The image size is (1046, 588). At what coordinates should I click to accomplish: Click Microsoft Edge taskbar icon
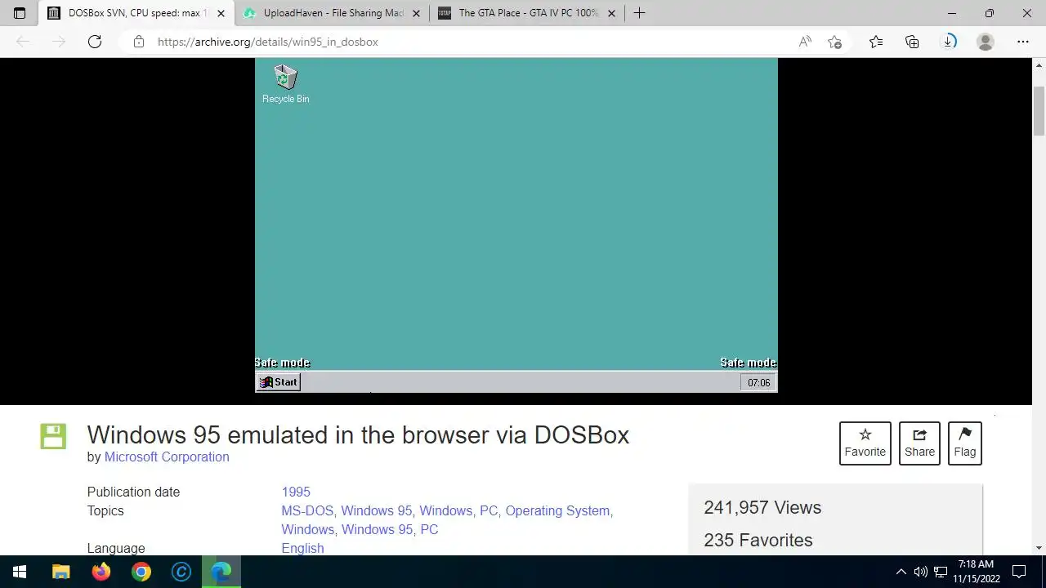[x=221, y=572]
